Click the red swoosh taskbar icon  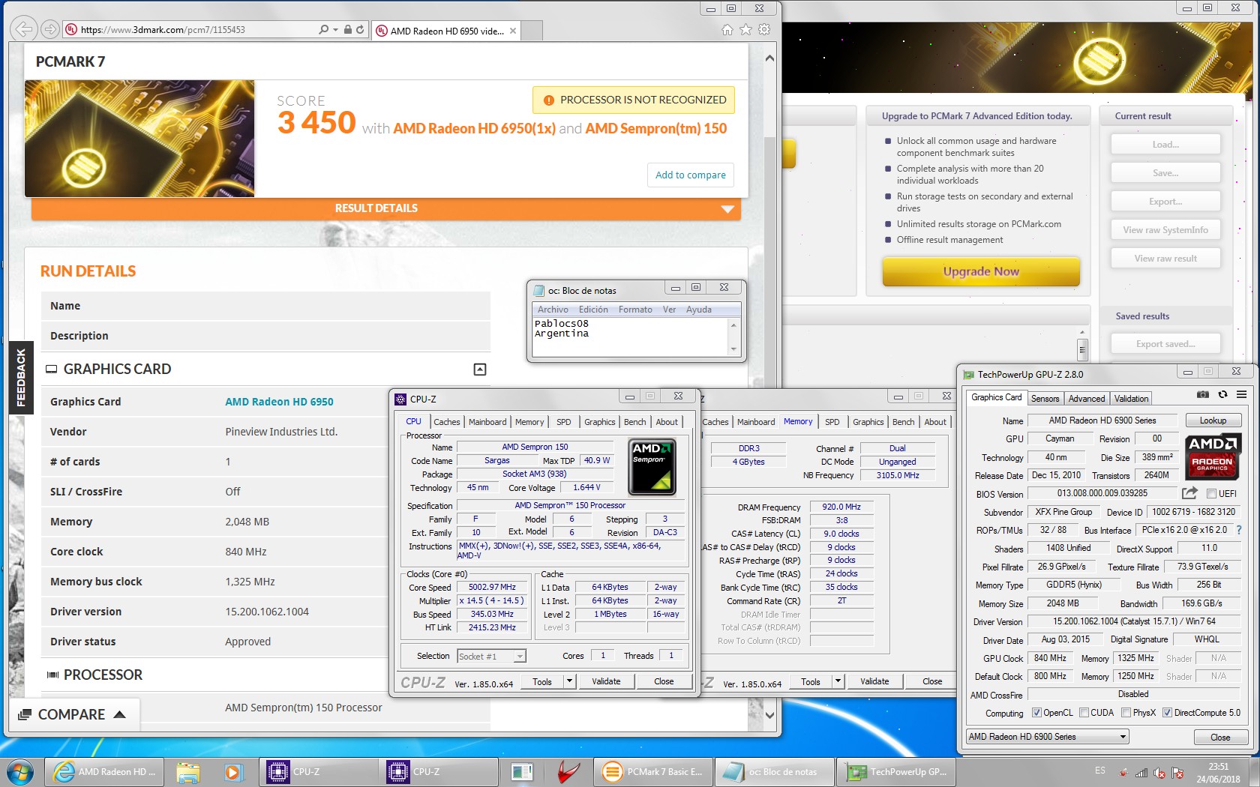tap(568, 771)
